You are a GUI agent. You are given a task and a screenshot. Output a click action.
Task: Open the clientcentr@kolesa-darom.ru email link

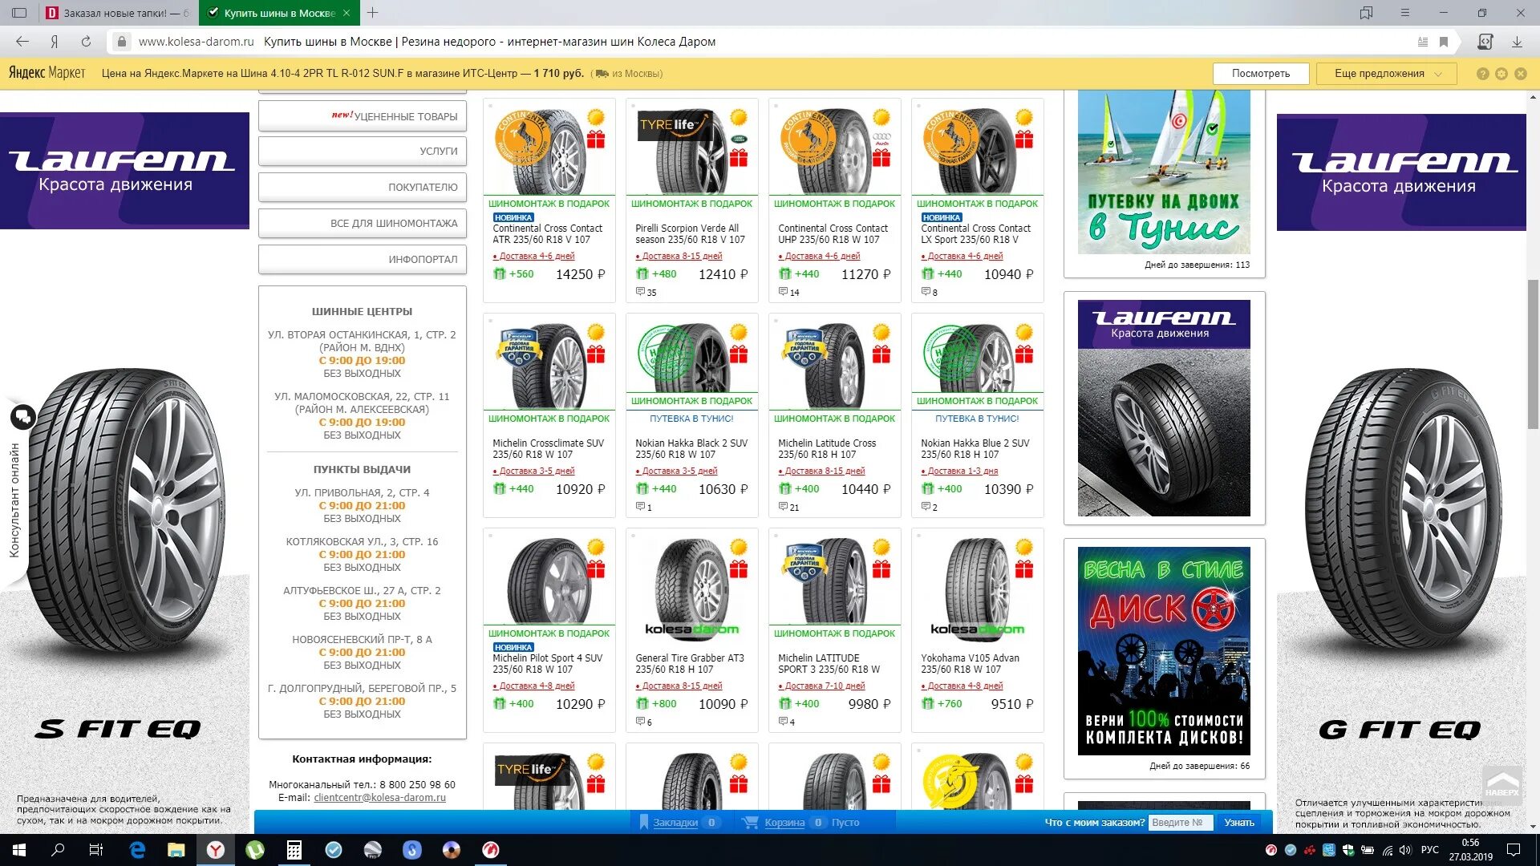point(379,798)
